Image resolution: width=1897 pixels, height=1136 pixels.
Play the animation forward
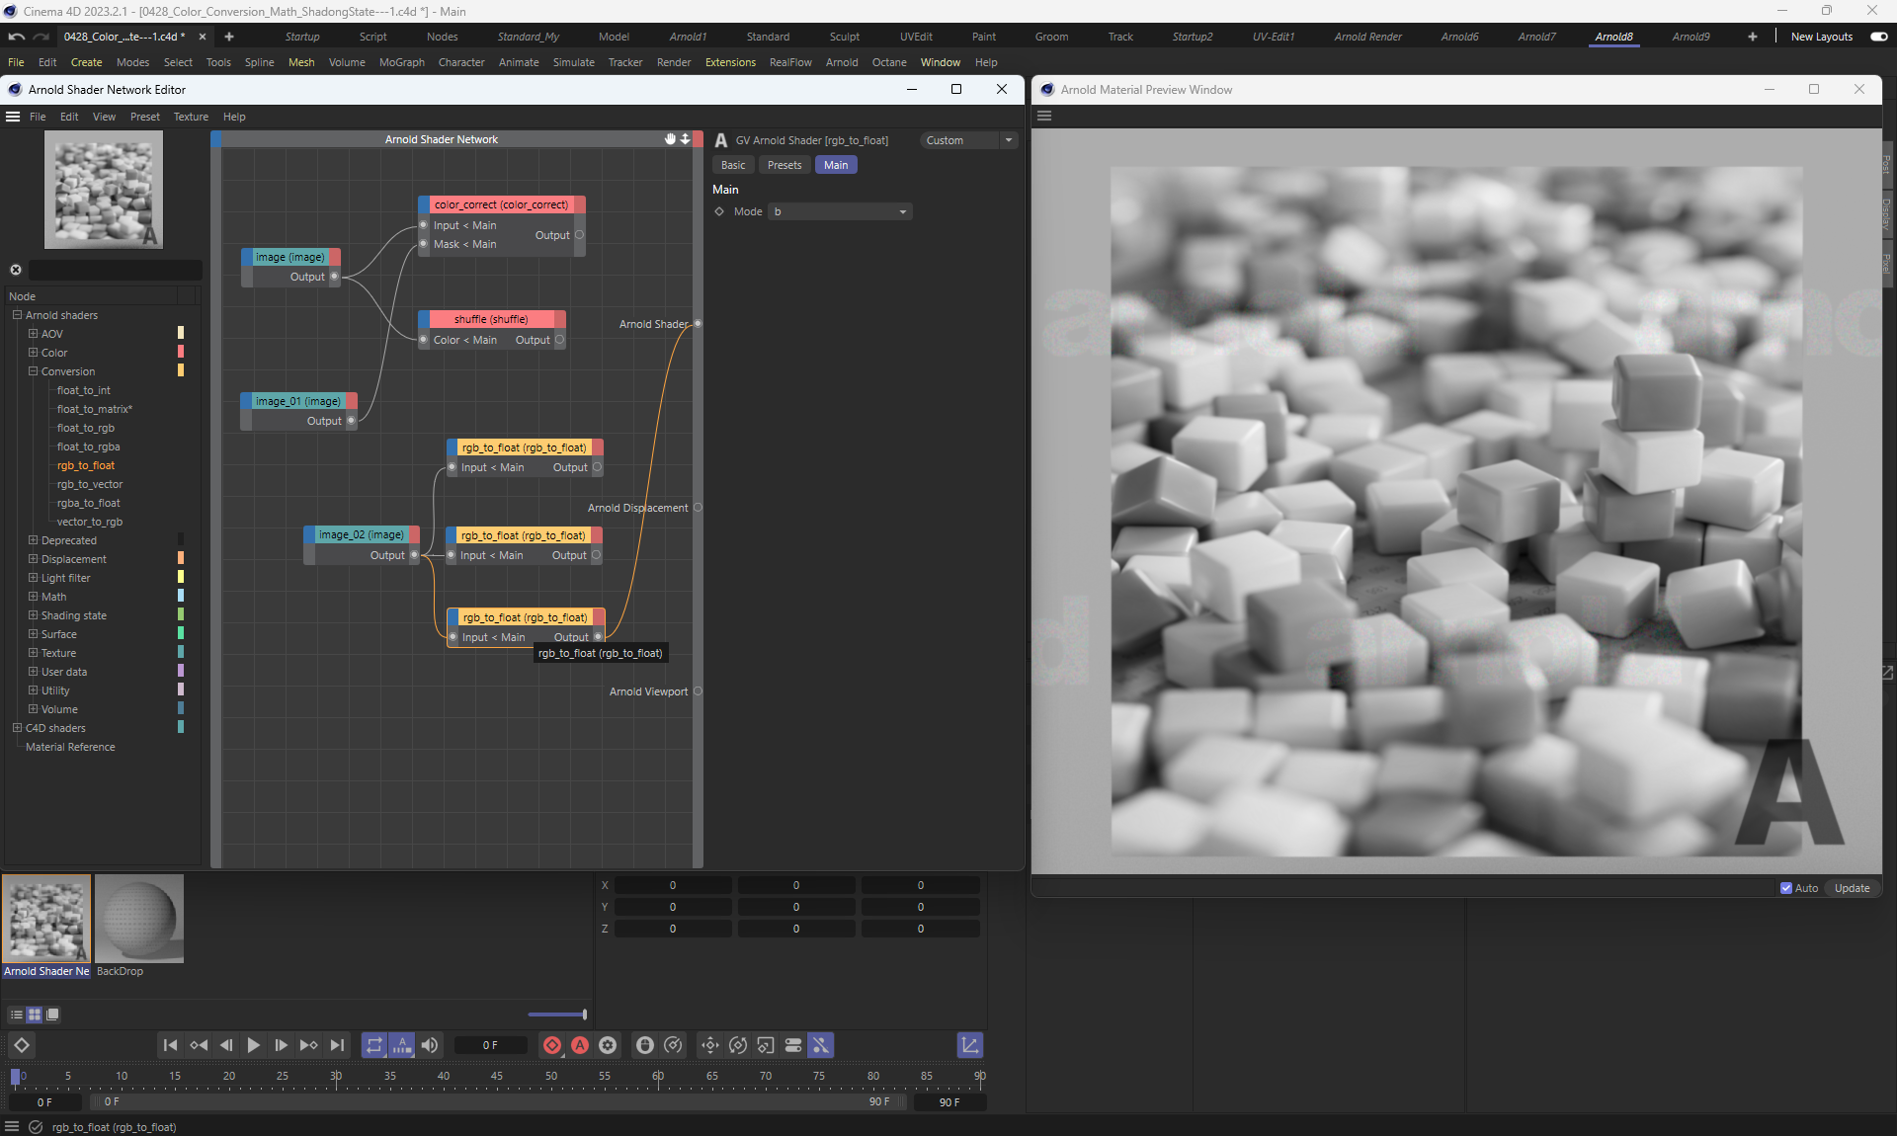tap(253, 1045)
